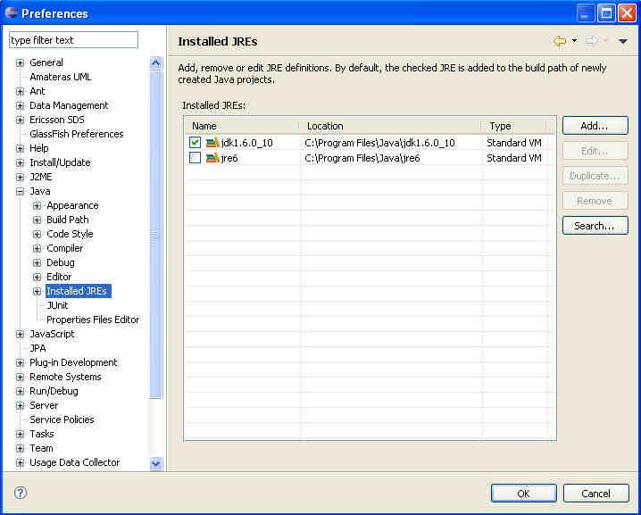
Task: Expand the Plug-in Development node
Action: [x=20, y=363]
